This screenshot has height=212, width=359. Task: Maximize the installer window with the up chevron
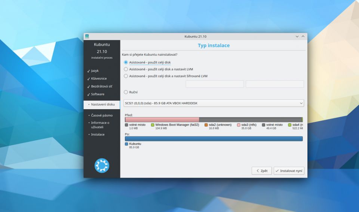[303, 36]
